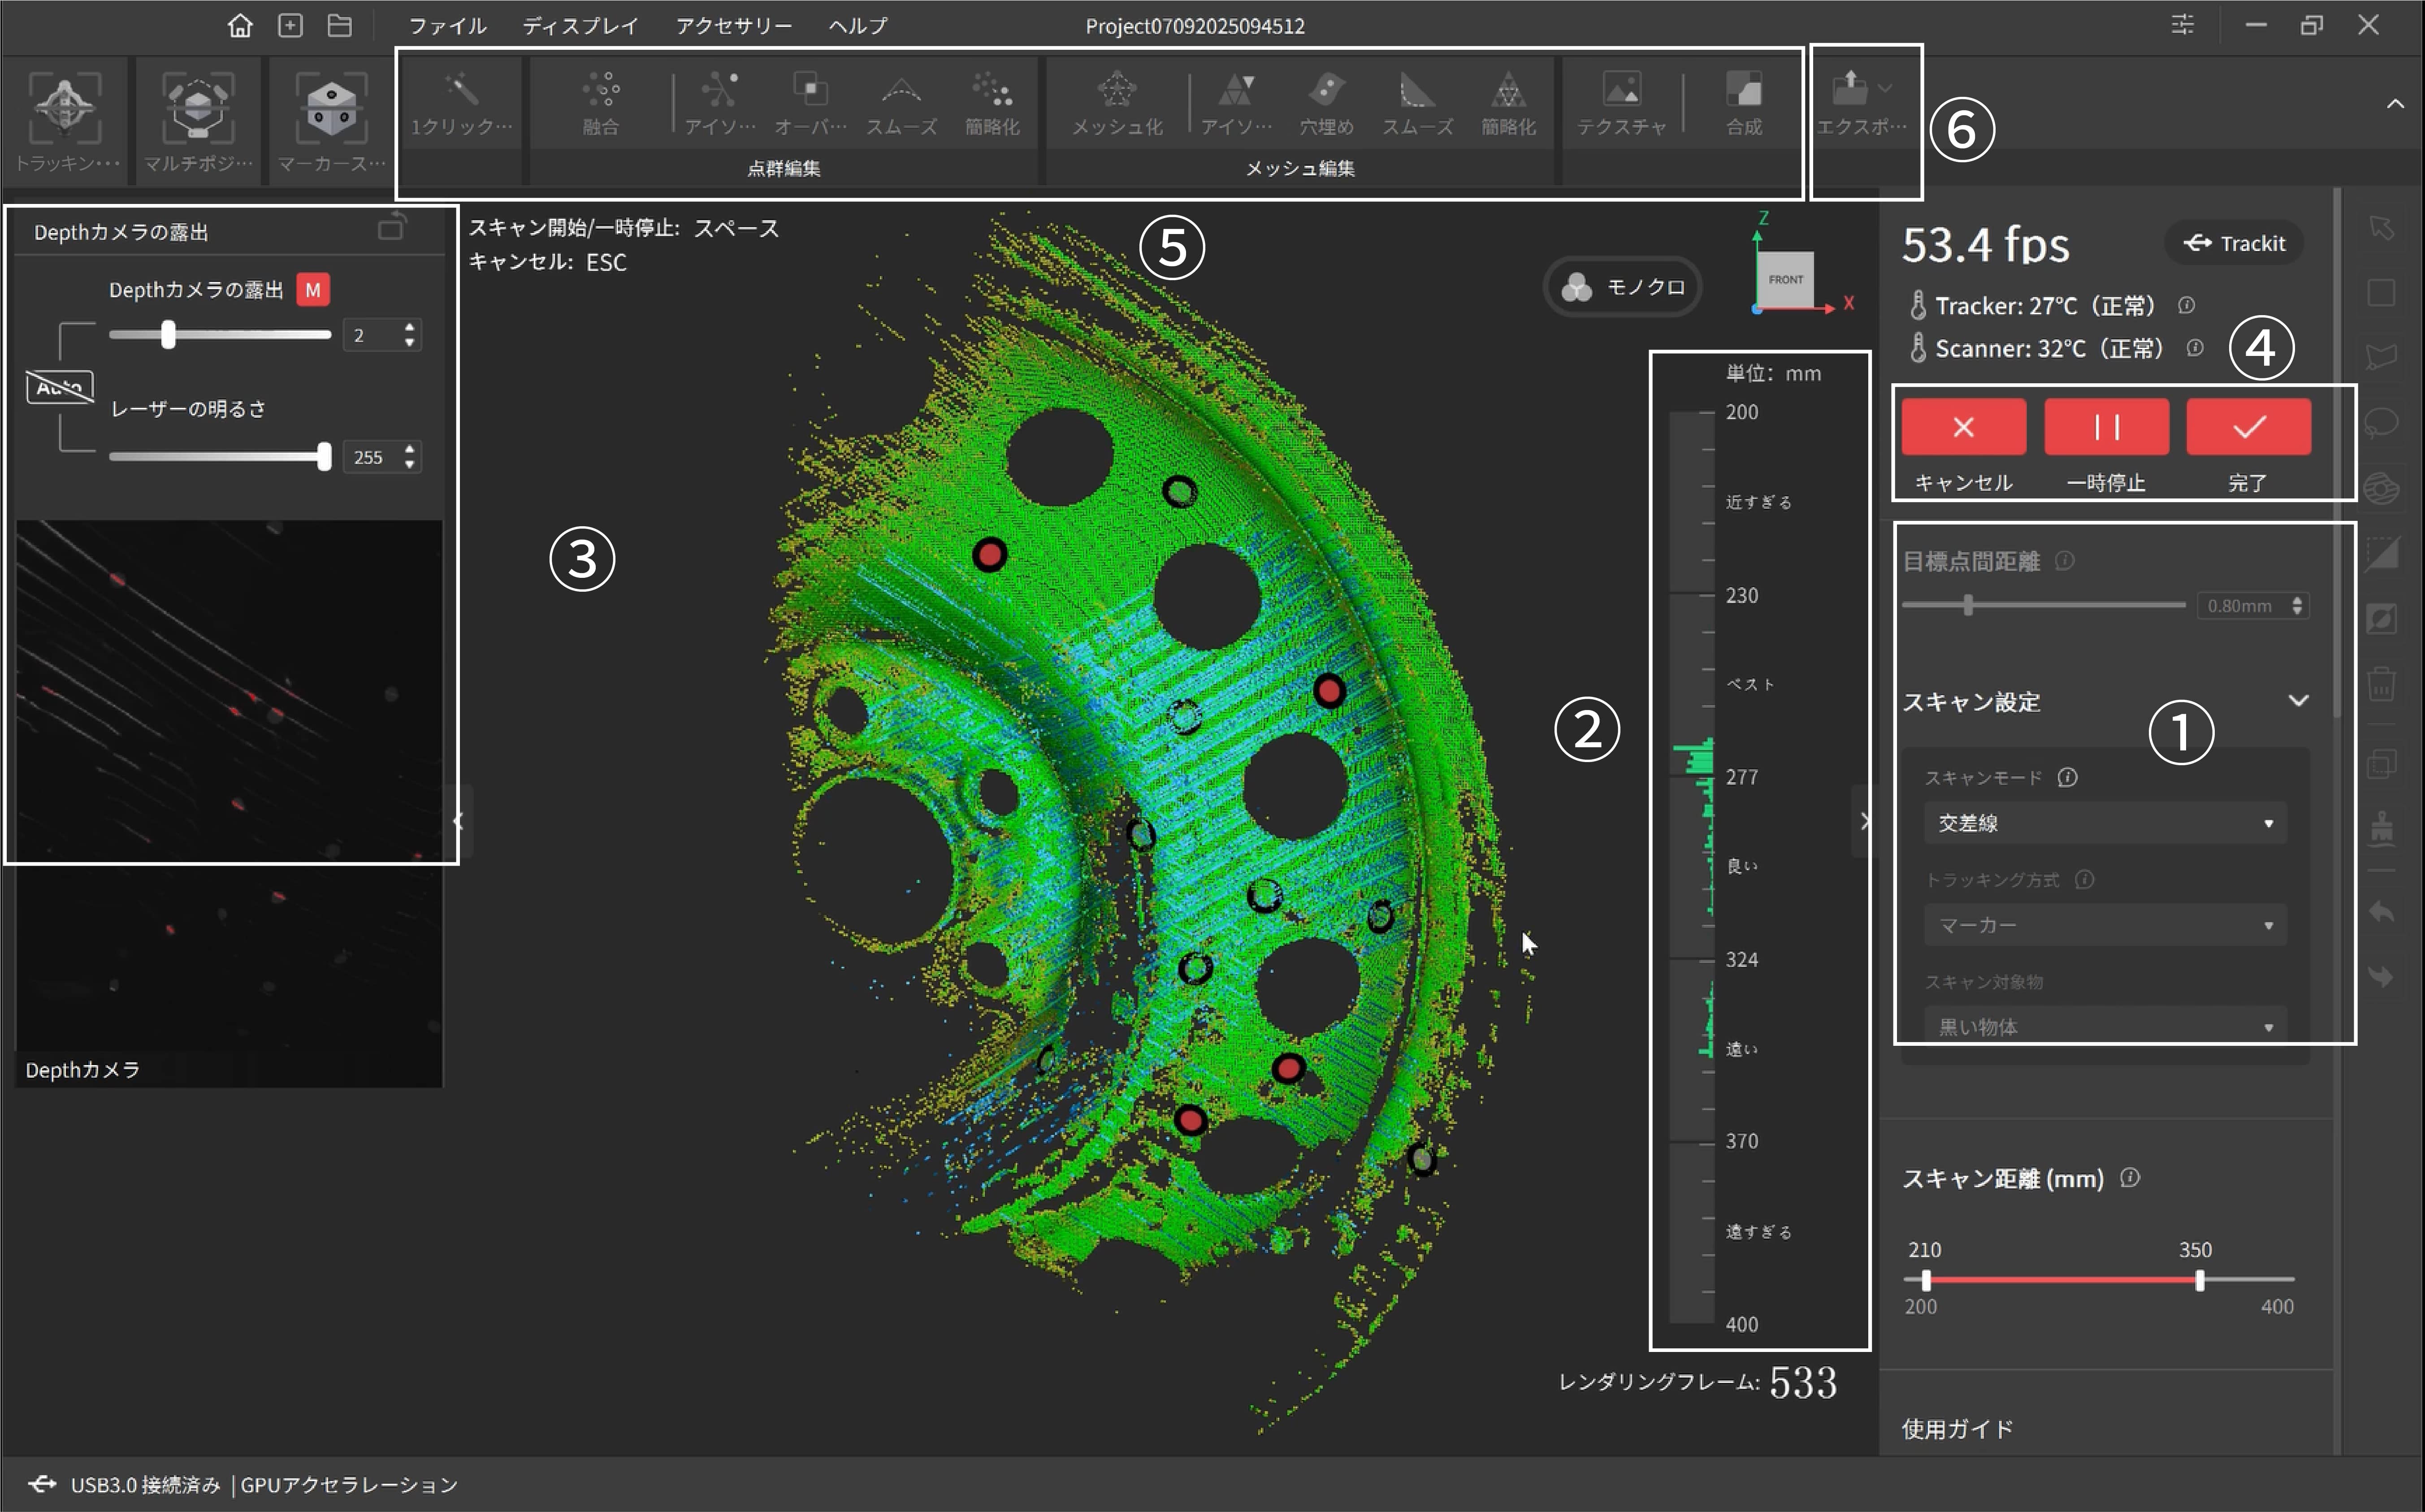The image size is (2425, 1512).
Task: Toggle the red M manual exposure badge
Action: pyautogui.click(x=313, y=290)
